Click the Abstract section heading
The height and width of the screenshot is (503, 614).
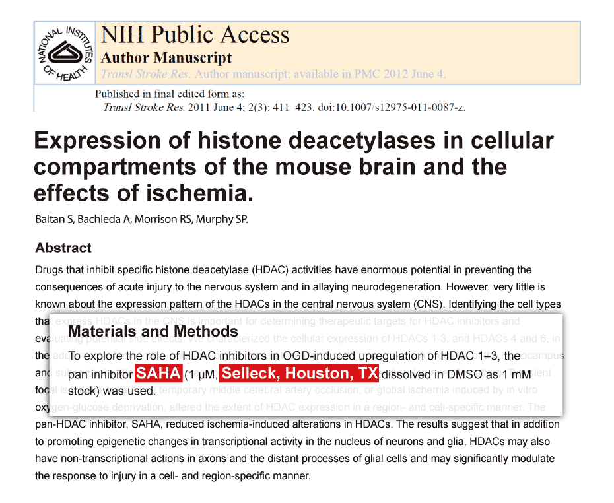63,248
